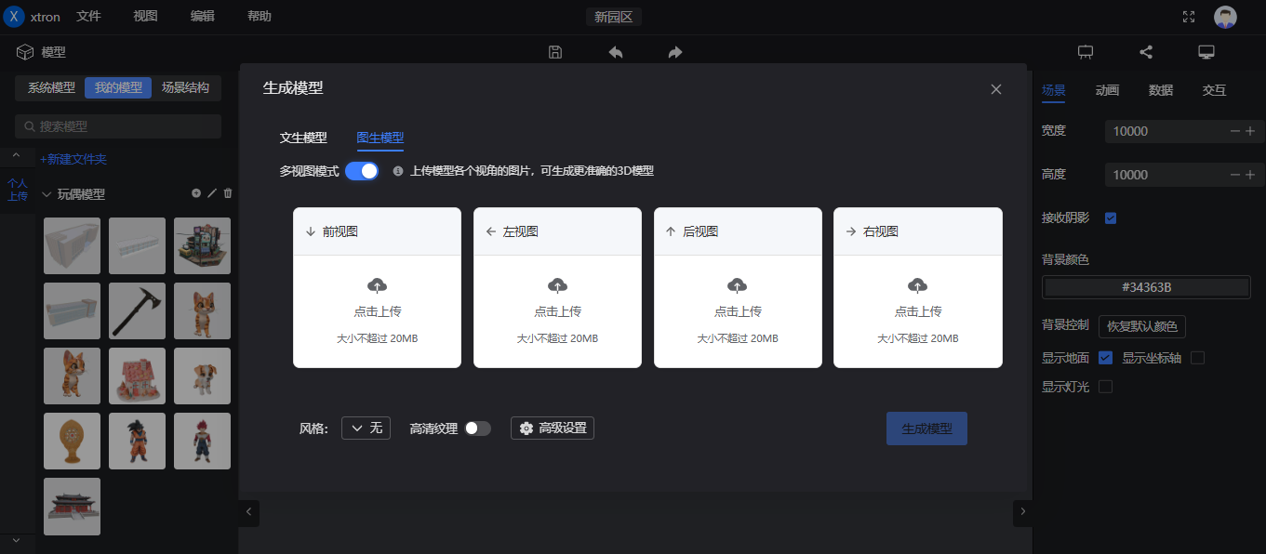Select the 个人上传 sidebar item
The height and width of the screenshot is (554, 1266).
(17, 190)
